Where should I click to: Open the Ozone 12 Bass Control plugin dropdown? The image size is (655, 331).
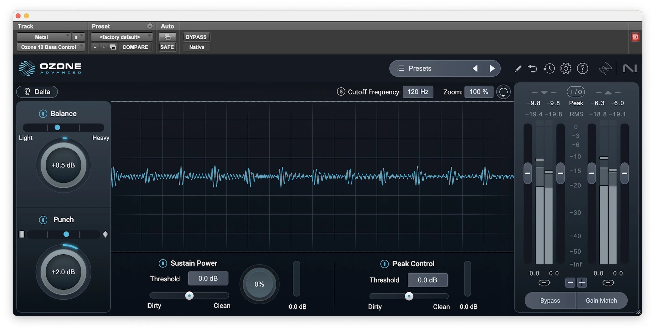pos(50,47)
